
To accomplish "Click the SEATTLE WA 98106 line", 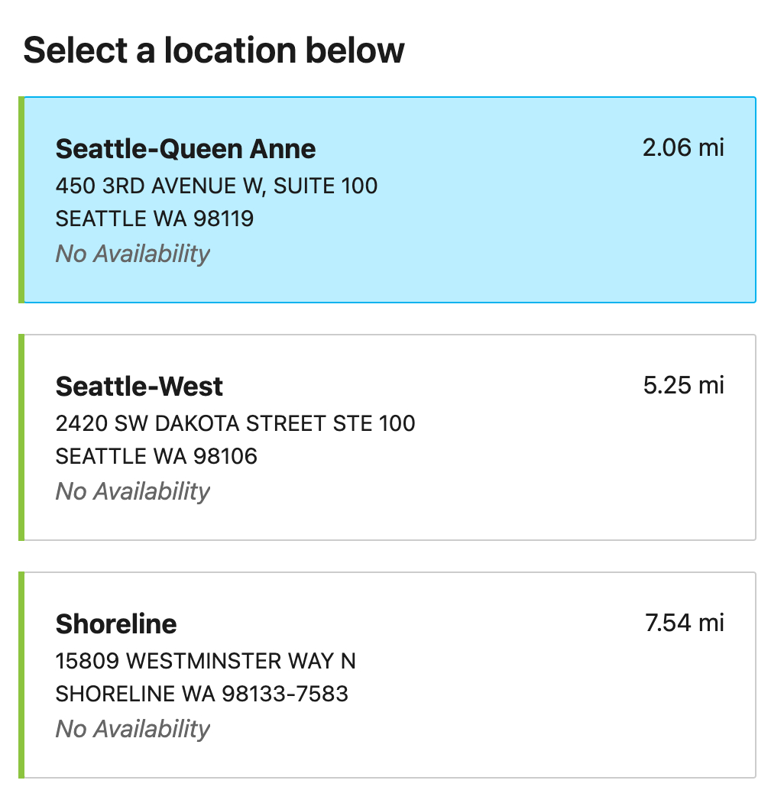I will 157,456.
